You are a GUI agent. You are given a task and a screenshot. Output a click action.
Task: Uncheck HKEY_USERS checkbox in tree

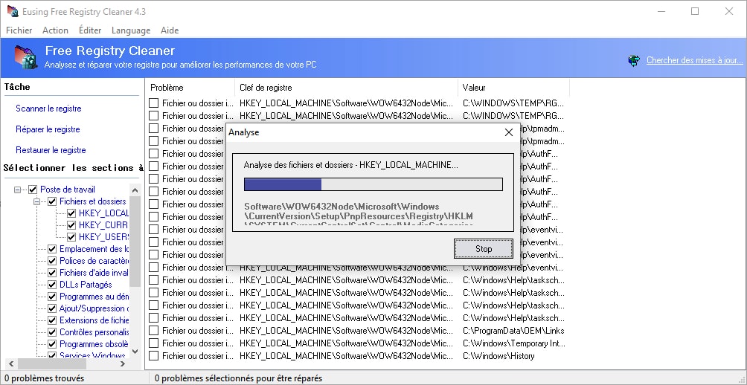[71, 237]
